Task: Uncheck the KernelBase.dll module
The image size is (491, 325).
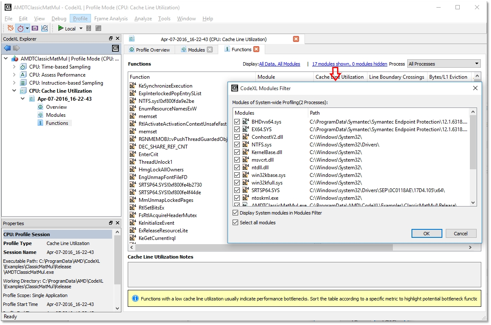Action: 237,152
